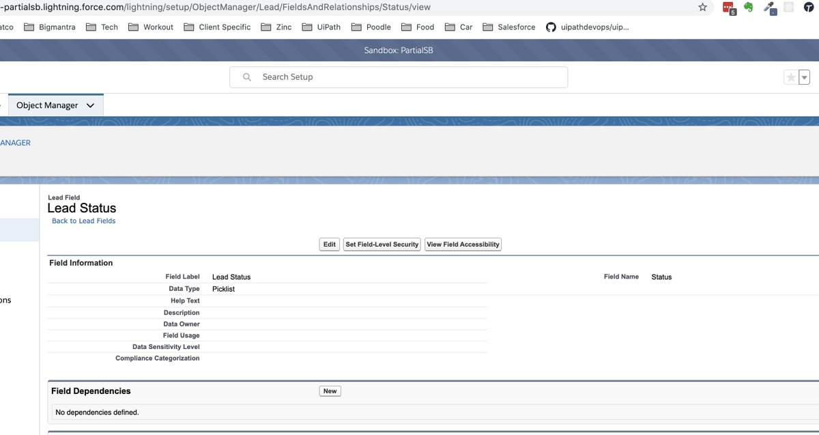Viewport: 819px width, 435px height.
Task: Click the search magnifier icon in Setup
Action: (x=247, y=77)
